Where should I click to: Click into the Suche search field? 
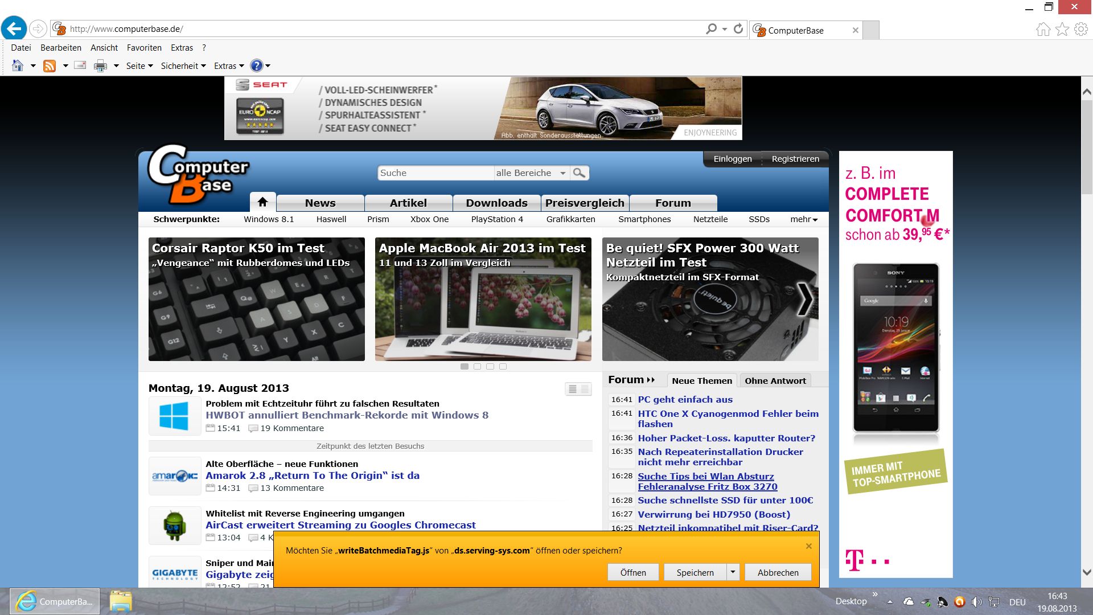point(435,173)
